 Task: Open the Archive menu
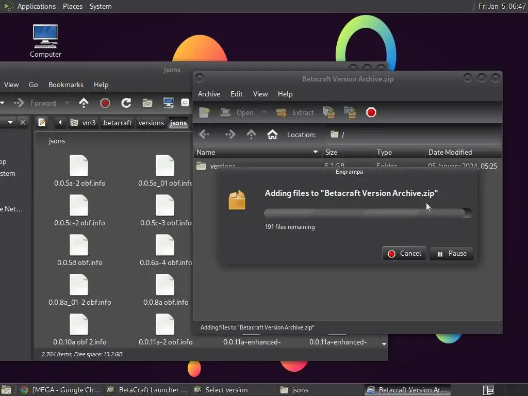tap(209, 94)
